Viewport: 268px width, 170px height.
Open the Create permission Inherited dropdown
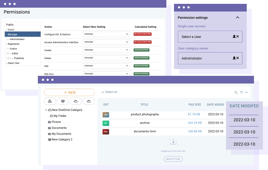106,50
